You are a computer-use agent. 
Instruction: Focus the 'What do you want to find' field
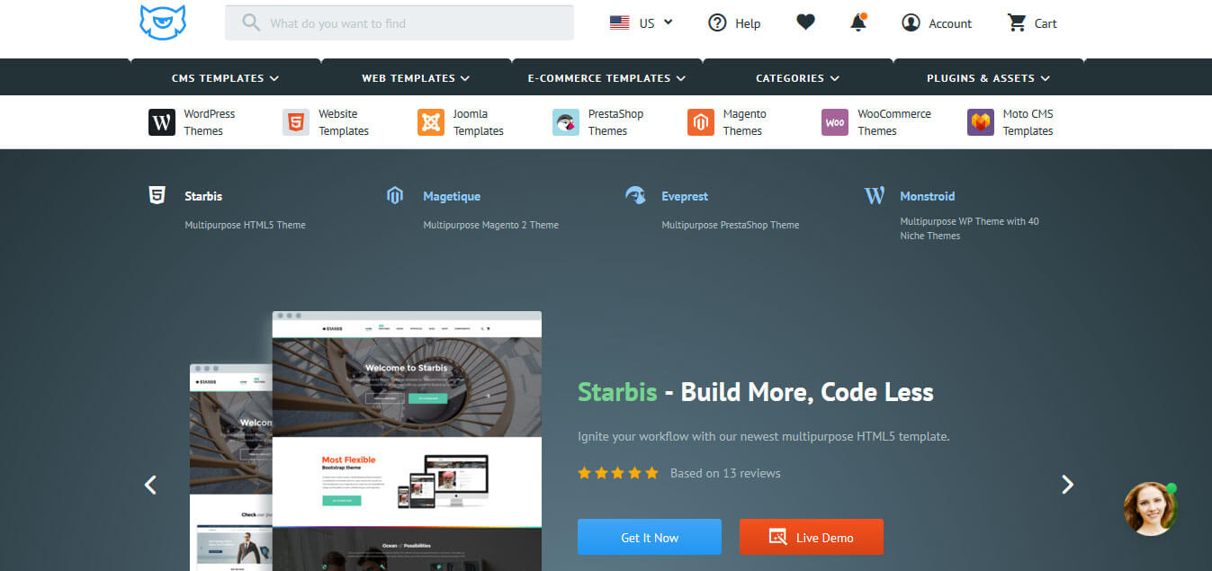coord(400,22)
